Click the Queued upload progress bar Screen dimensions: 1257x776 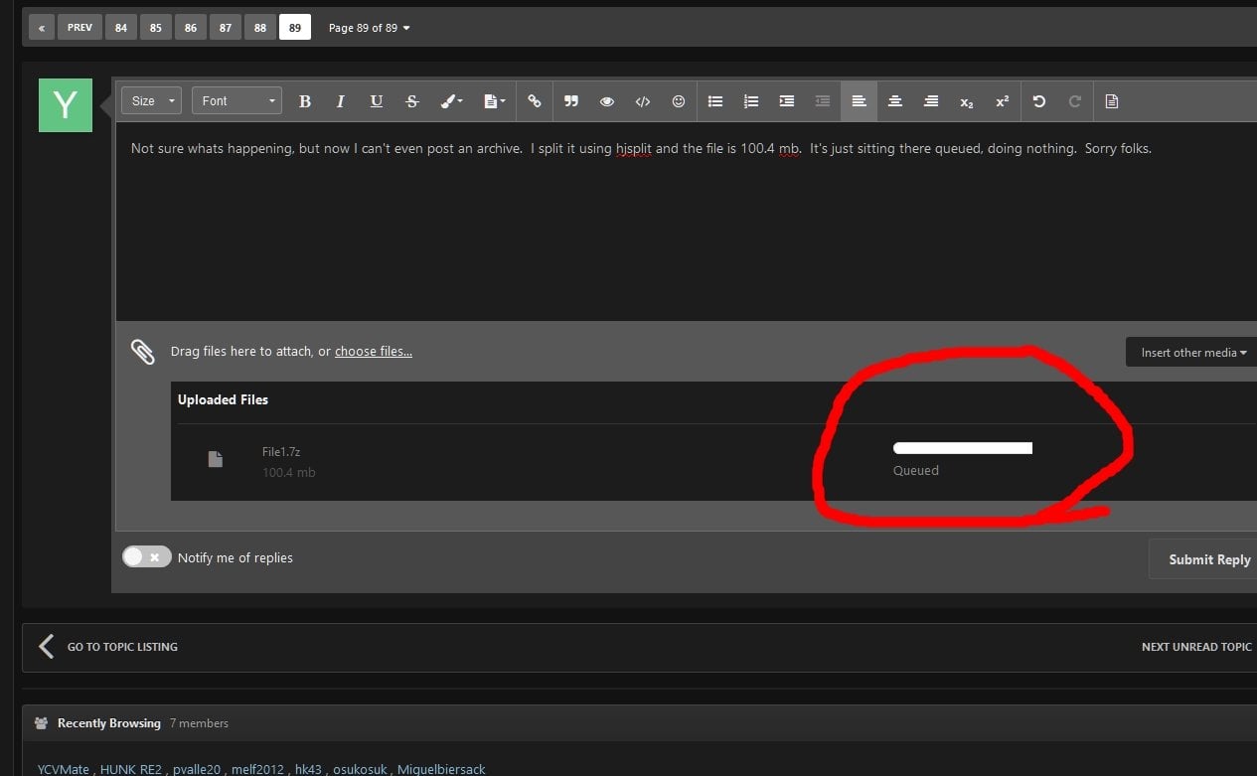pos(963,448)
